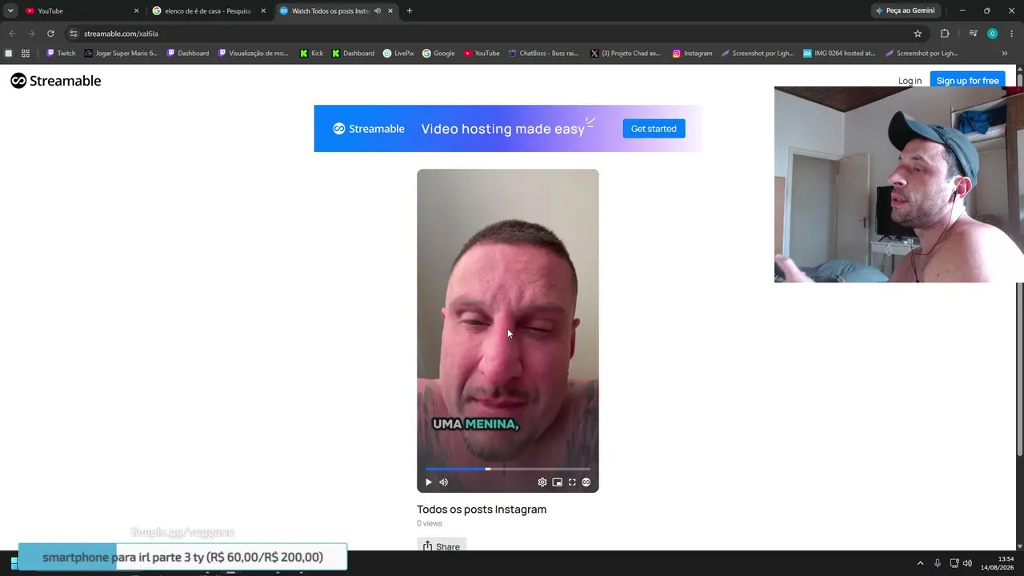Open the apps grid icon in bookmarks bar
Image resolution: width=1024 pixels, height=576 pixels.
coord(26,54)
